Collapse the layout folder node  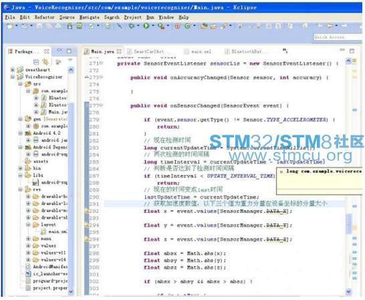(28, 225)
